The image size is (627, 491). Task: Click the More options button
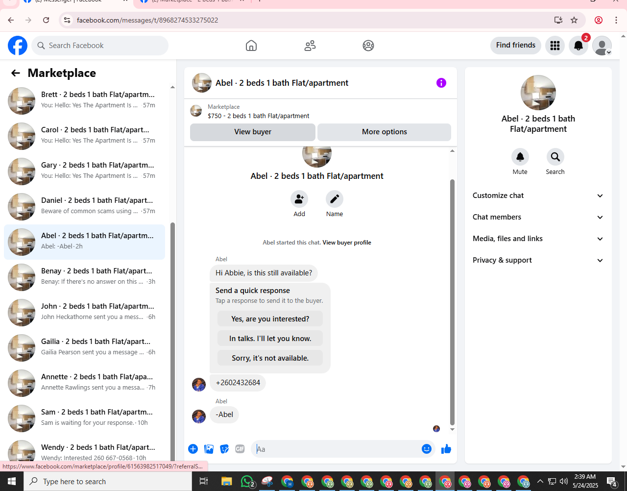pos(384,132)
